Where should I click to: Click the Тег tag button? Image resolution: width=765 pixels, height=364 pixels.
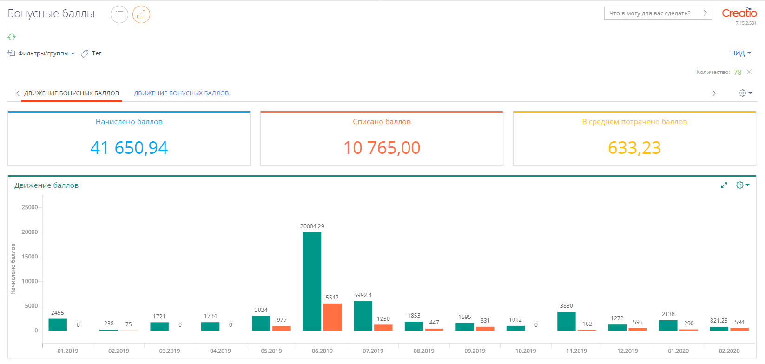[x=91, y=53]
